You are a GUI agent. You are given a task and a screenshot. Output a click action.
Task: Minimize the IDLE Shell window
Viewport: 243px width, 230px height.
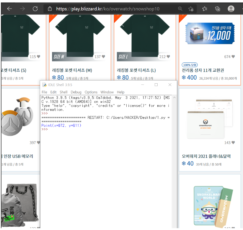143,85
